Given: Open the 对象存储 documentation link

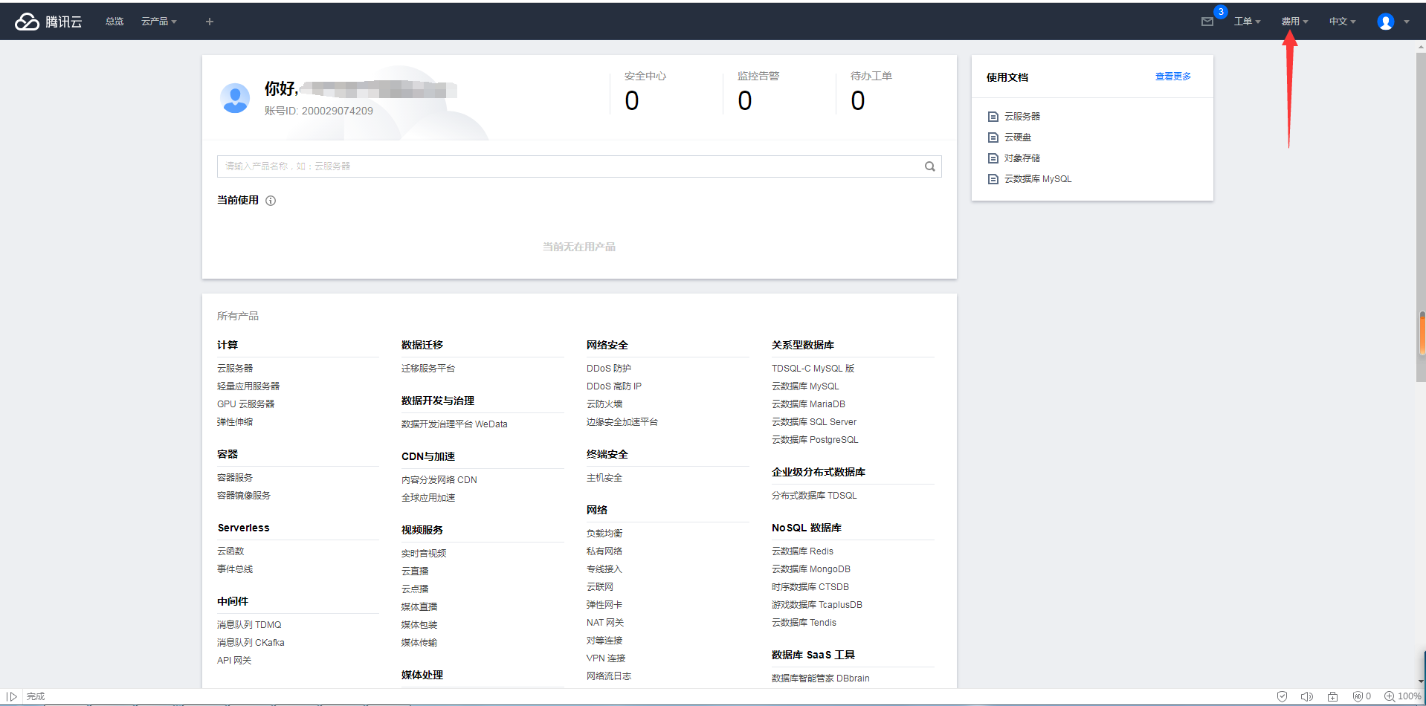Looking at the screenshot, I should click(1022, 158).
